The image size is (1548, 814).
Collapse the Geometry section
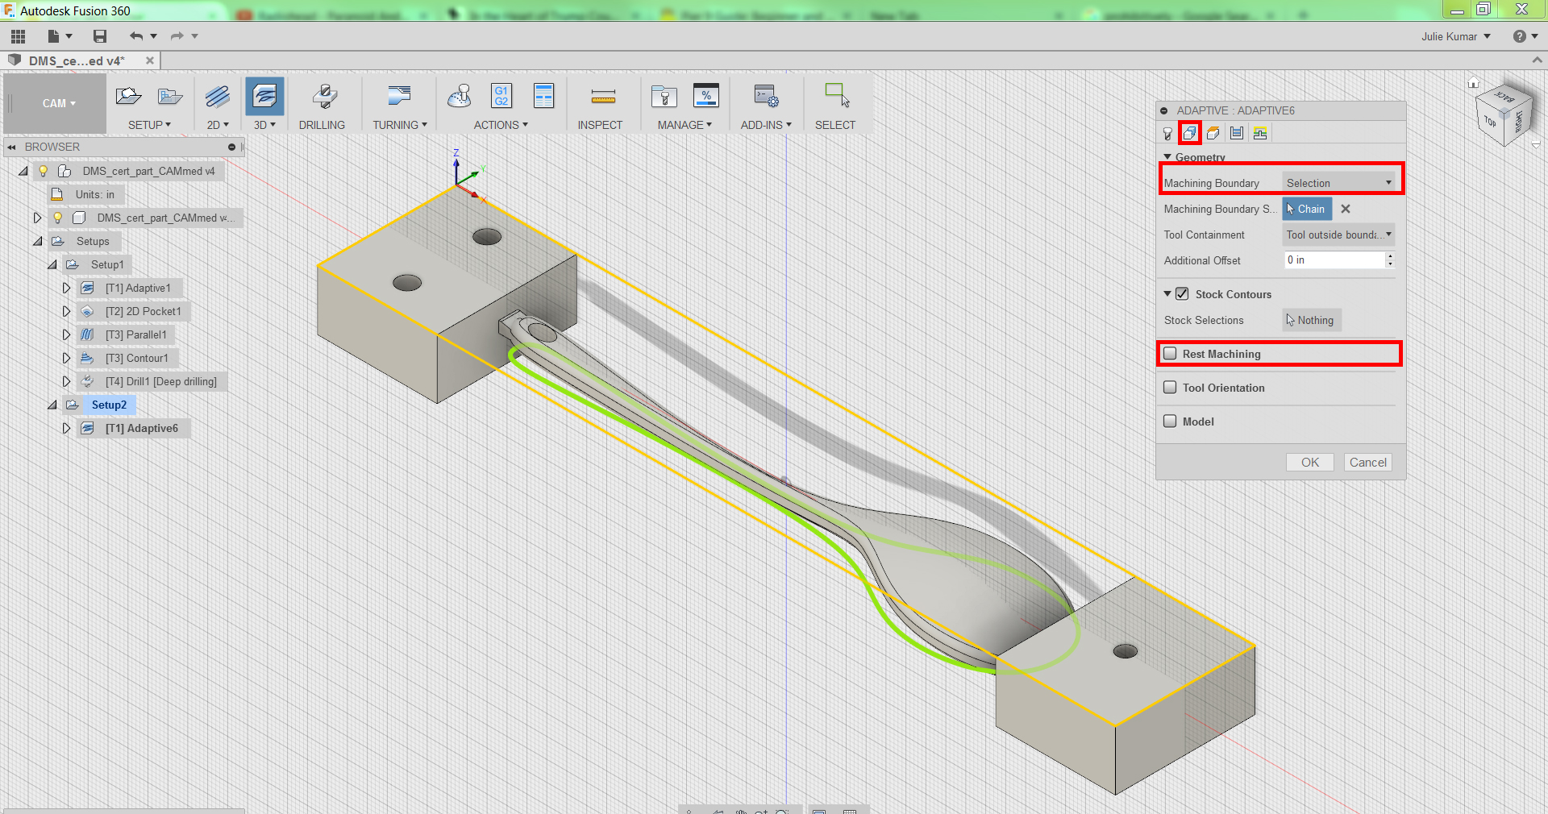1167,157
